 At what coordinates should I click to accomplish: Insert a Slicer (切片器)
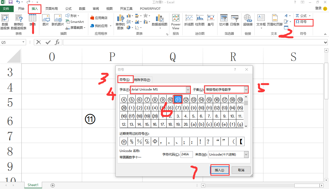pyautogui.click(x=224, y=20)
